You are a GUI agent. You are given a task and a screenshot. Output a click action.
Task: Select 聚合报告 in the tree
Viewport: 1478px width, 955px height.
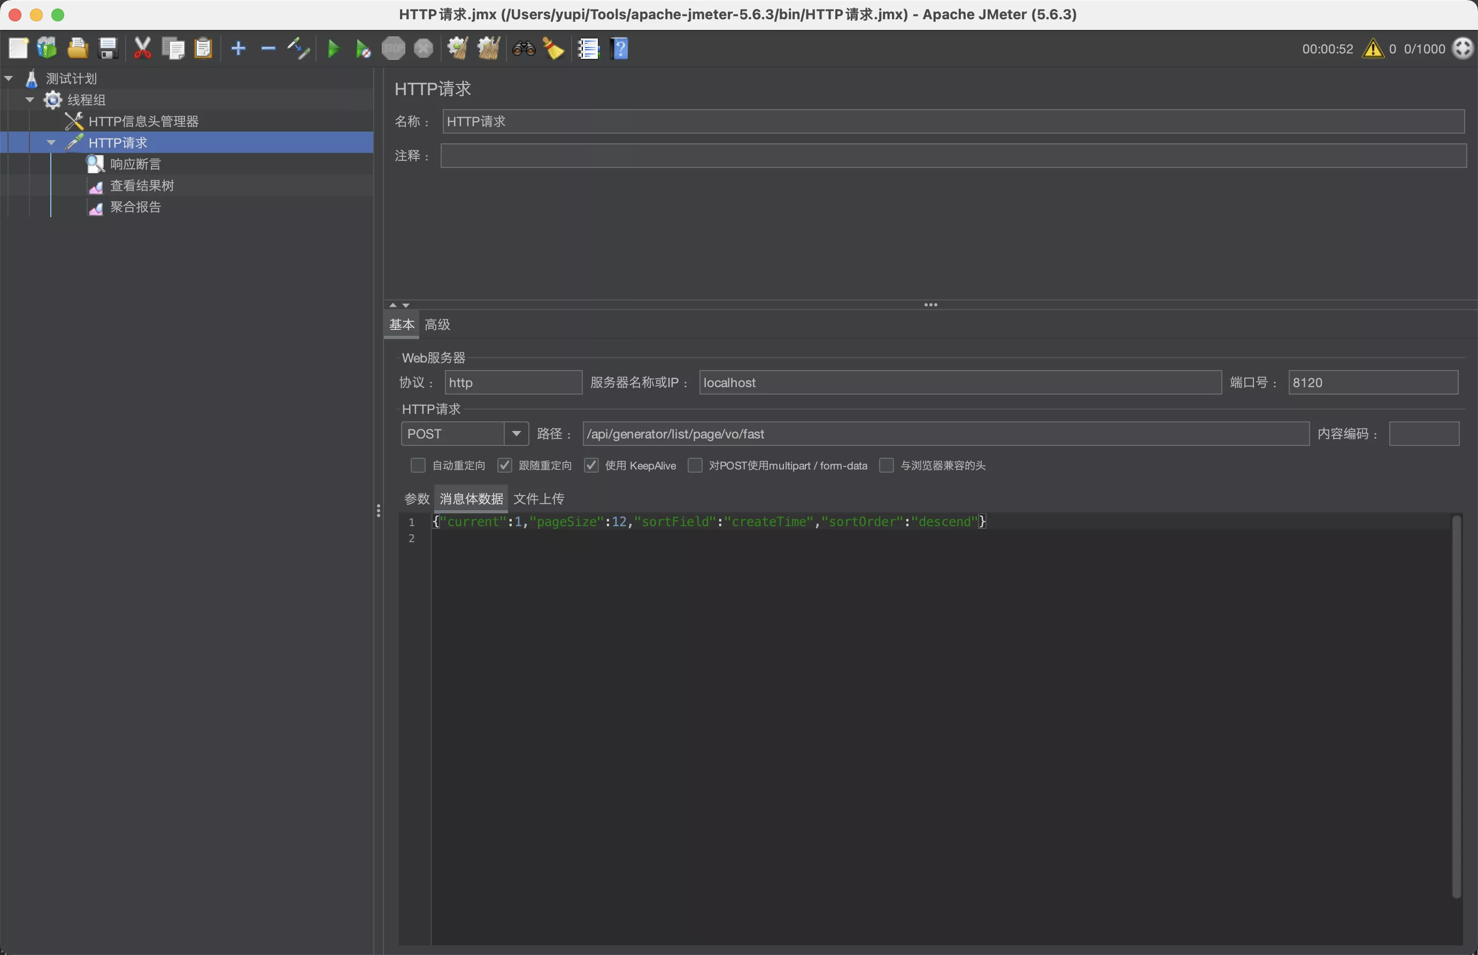[135, 206]
